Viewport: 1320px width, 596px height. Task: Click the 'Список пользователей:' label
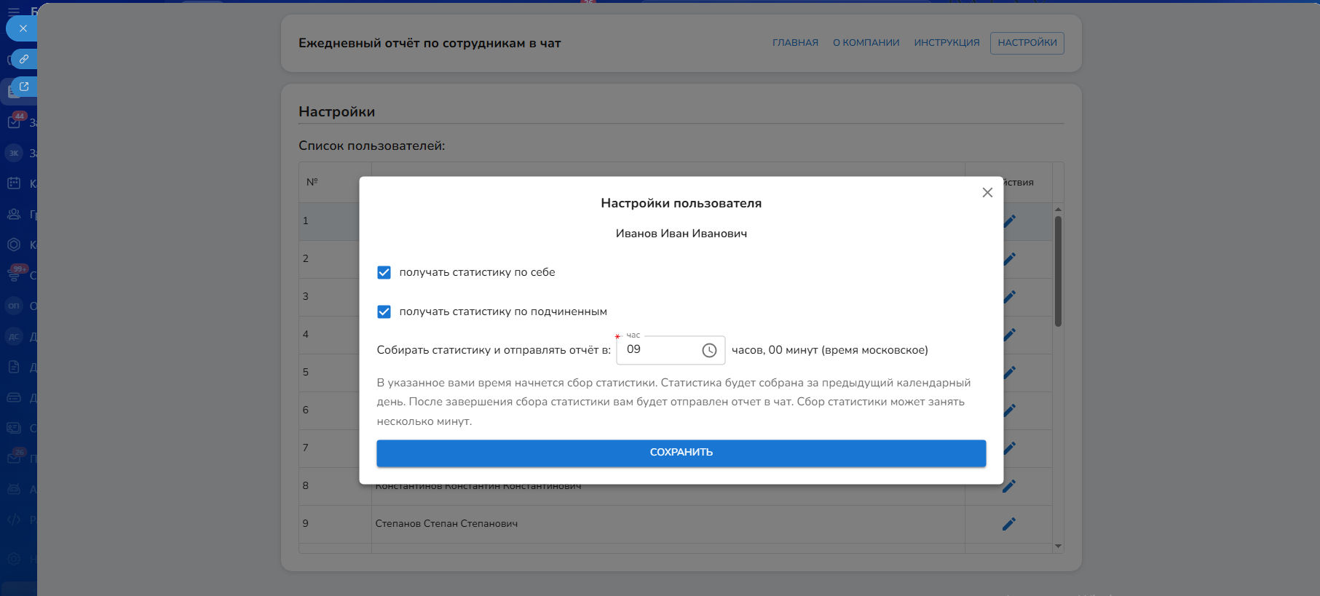(x=371, y=146)
